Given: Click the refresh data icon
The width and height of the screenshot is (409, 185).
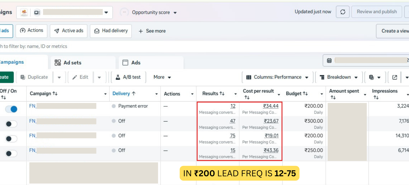Looking at the screenshot, I should click(343, 12).
